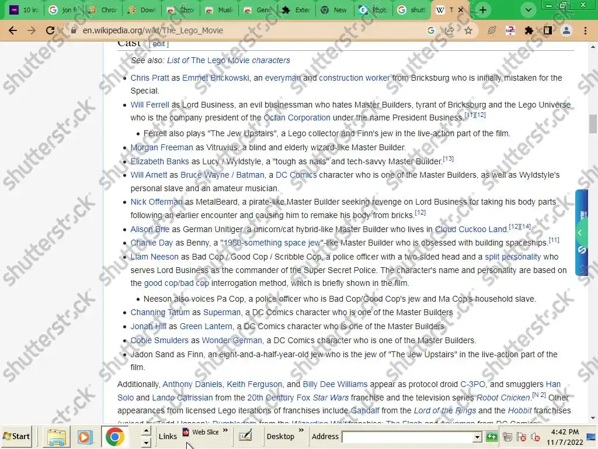
Task: Open List of The Lego Movie characters
Action: click(228, 60)
